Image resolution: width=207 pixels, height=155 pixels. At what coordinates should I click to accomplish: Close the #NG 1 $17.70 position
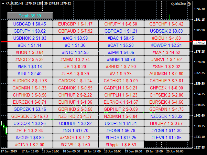[x=76, y=130]
